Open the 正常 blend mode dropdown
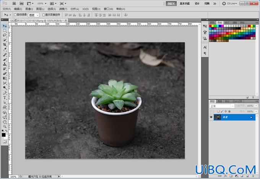The image size is (260, 179). (222, 106)
